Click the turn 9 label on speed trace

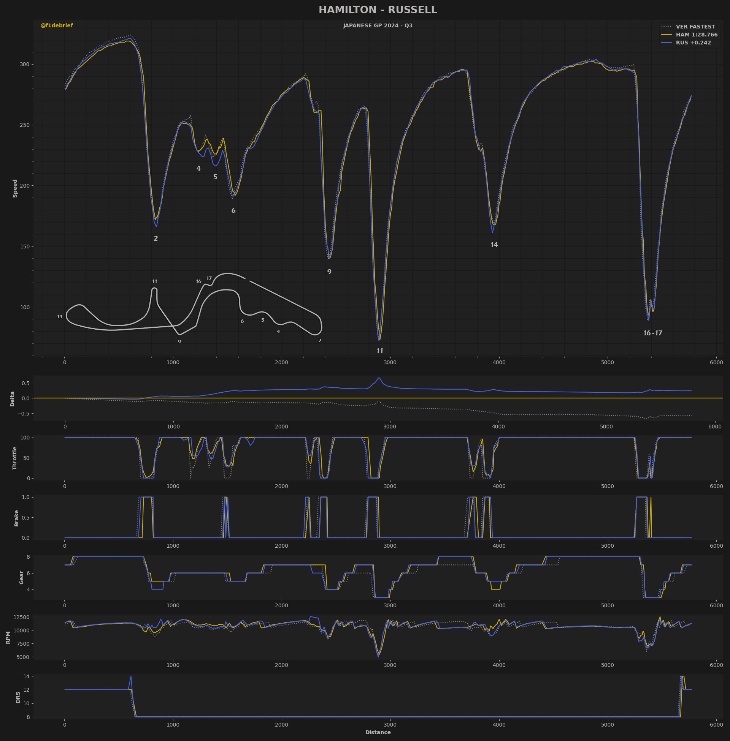click(x=329, y=272)
